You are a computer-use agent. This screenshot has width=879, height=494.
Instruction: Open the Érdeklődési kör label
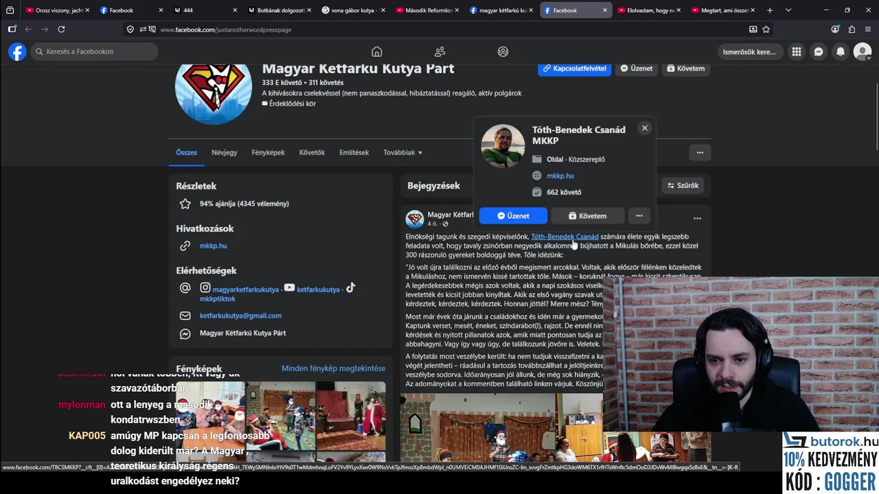(288, 104)
